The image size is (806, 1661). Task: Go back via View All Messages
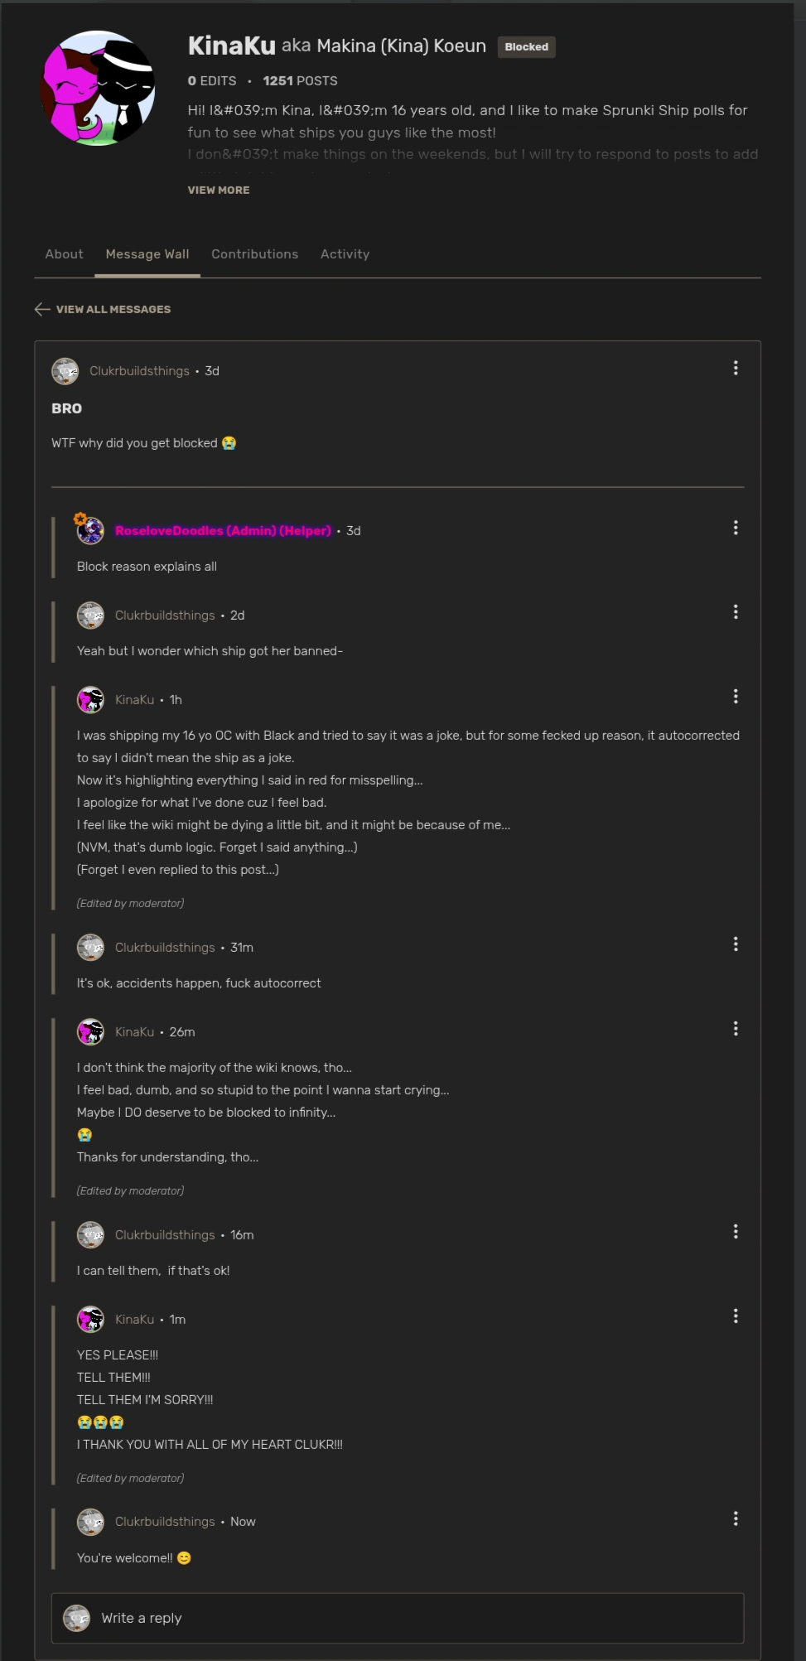pos(103,309)
